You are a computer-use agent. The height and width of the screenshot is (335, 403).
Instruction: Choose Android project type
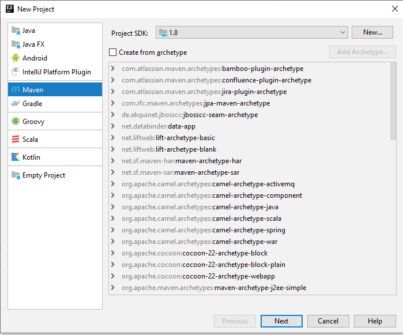click(55, 58)
